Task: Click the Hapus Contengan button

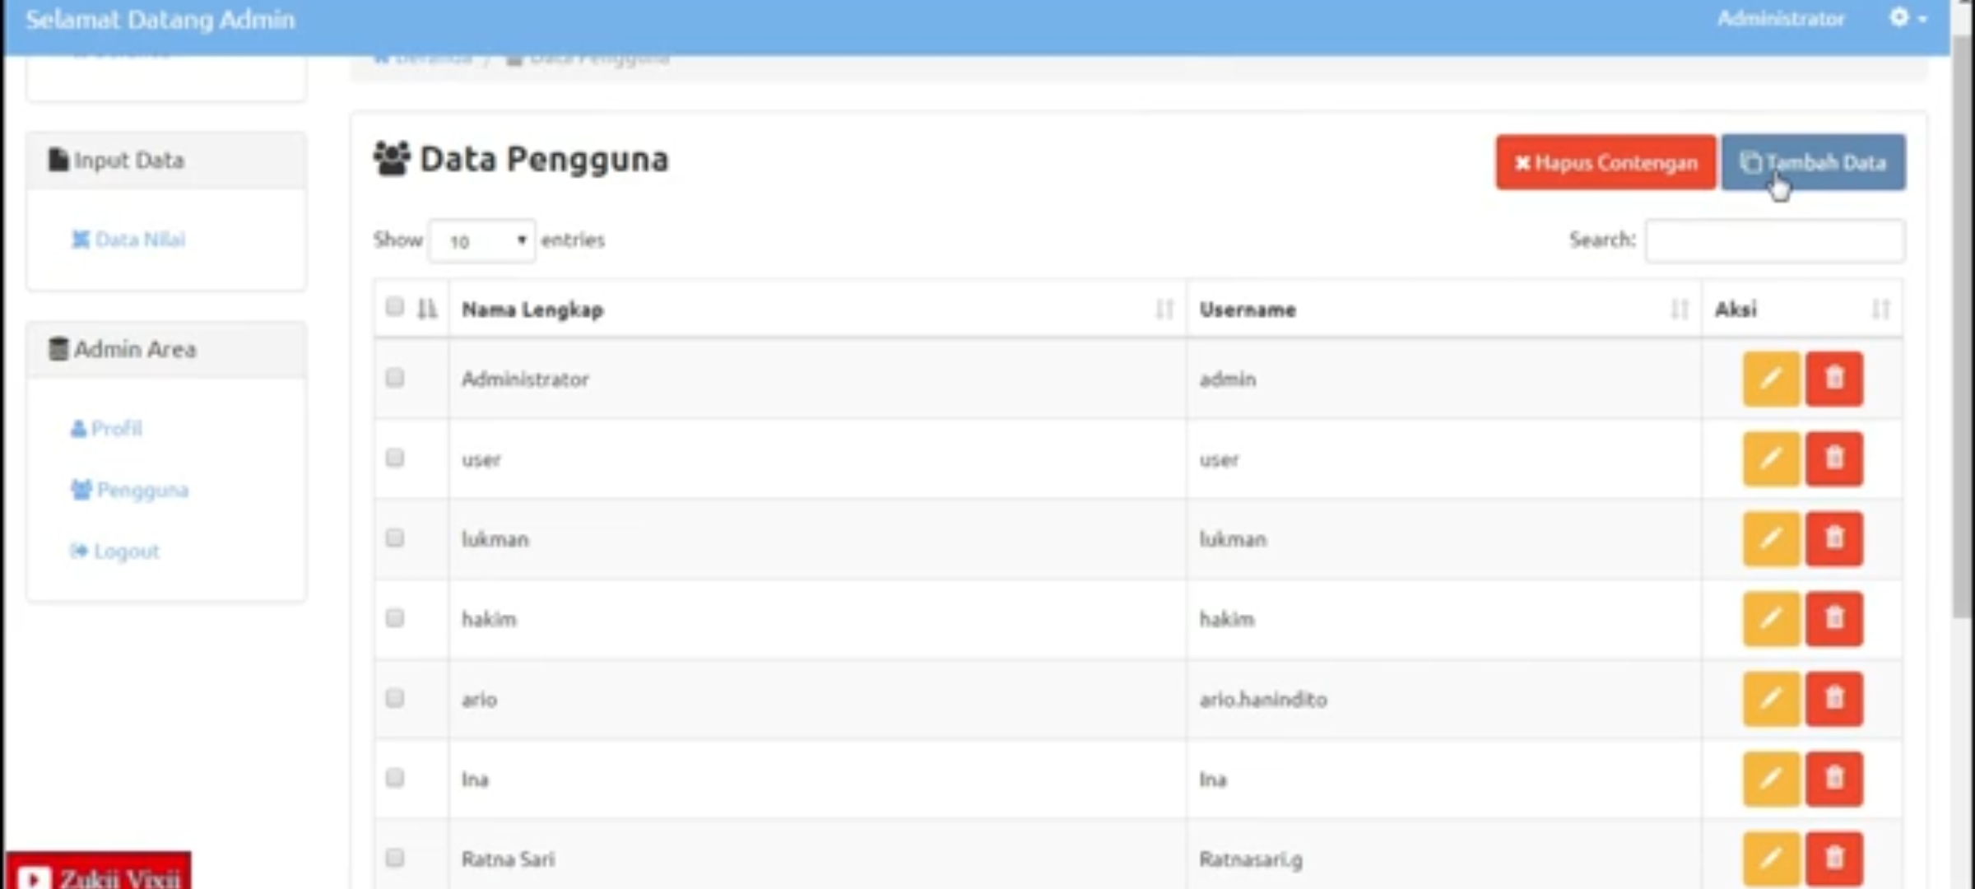Action: [1606, 162]
